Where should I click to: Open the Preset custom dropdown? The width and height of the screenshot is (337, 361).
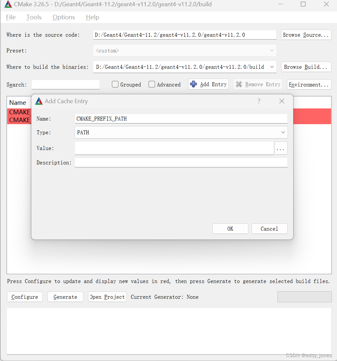click(x=185, y=51)
